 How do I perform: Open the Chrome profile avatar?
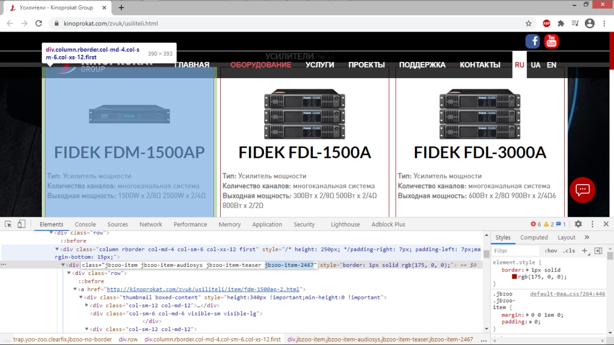point(590,24)
